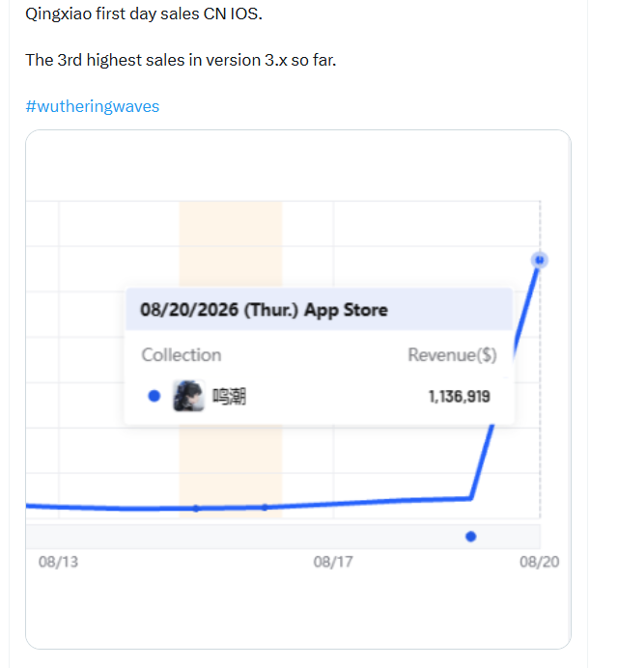Click the 08/13 axis date label

tap(58, 562)
